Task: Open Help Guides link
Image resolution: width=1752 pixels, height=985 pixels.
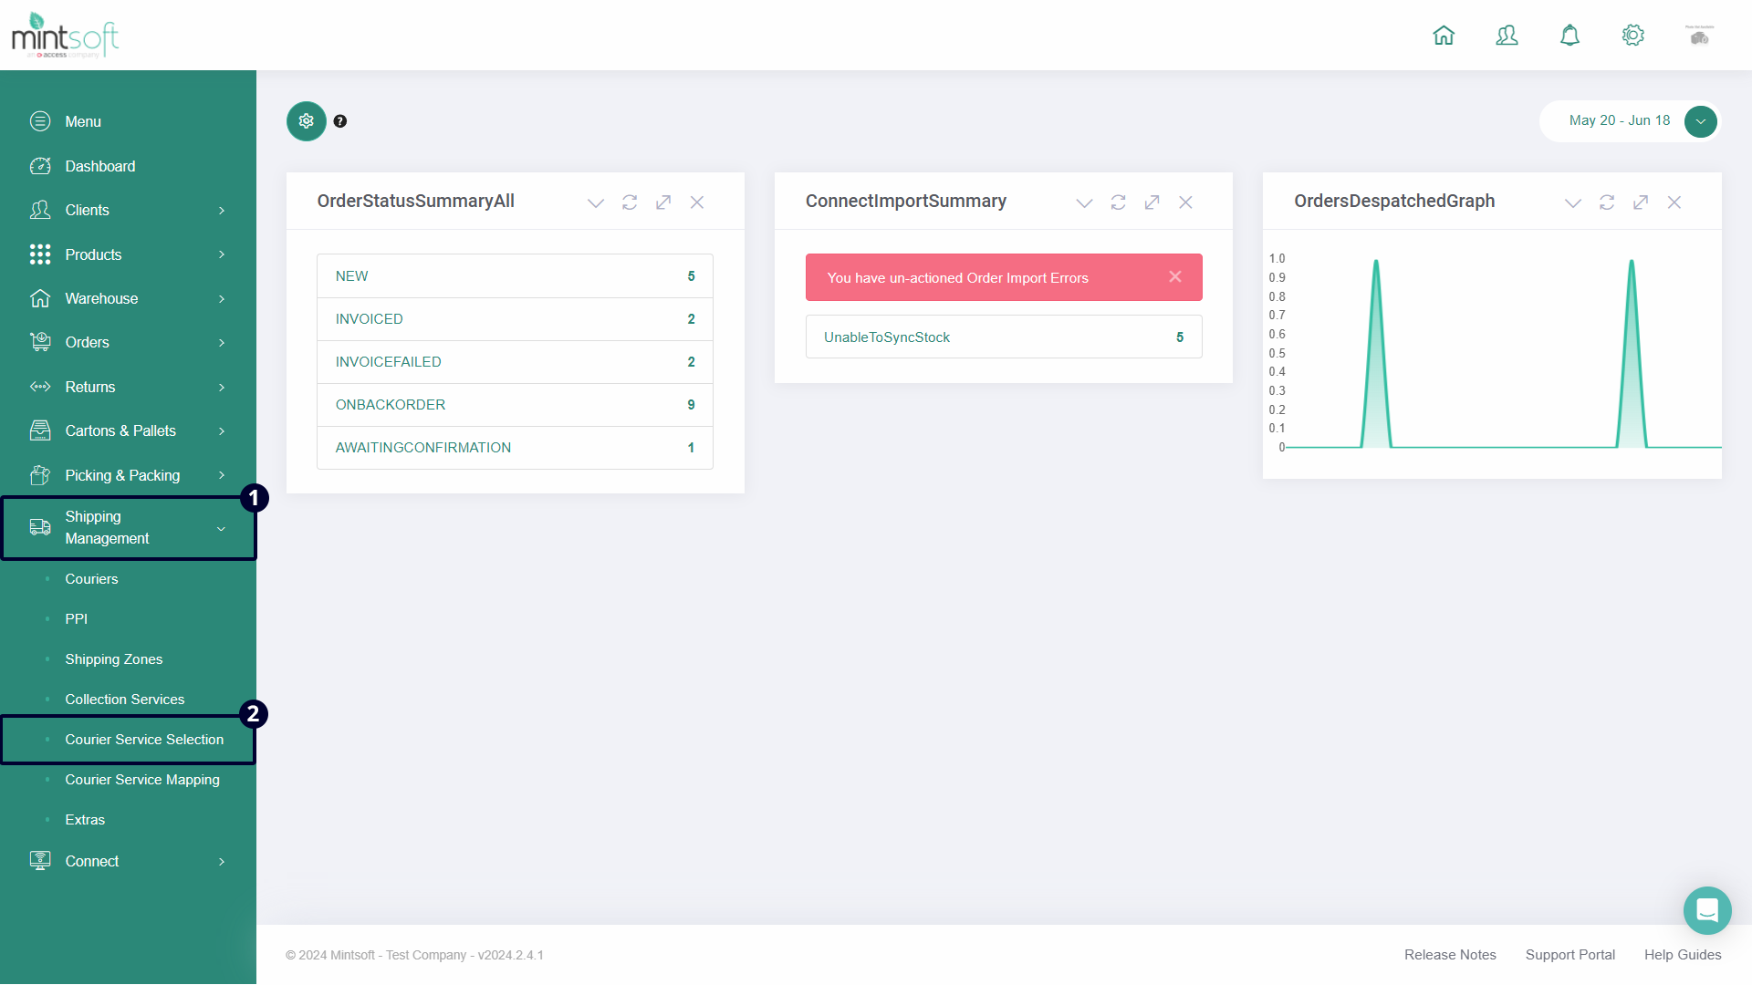Action: coord(1683,955)
